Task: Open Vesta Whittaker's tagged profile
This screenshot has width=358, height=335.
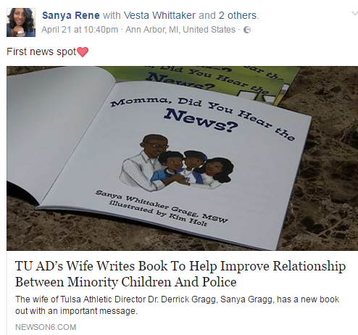Action: (x=159, y=15)
